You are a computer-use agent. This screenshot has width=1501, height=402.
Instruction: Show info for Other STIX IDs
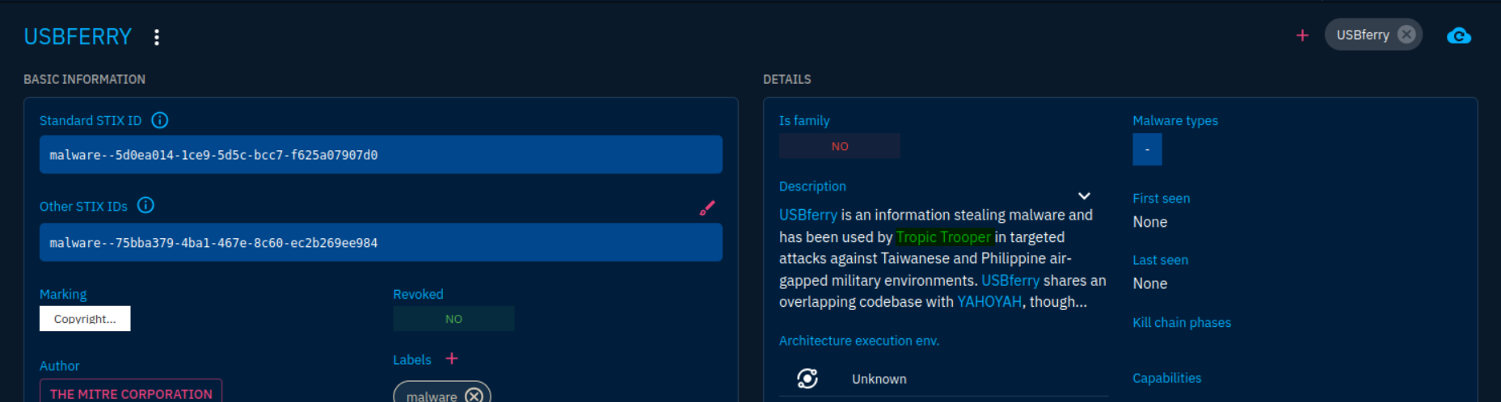click(x=145, y=206)
